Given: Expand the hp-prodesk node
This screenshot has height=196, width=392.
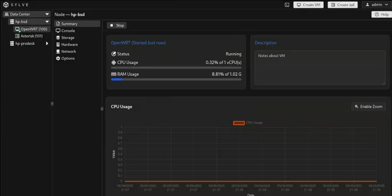Looking at the screenshot, I should (47, 43).
